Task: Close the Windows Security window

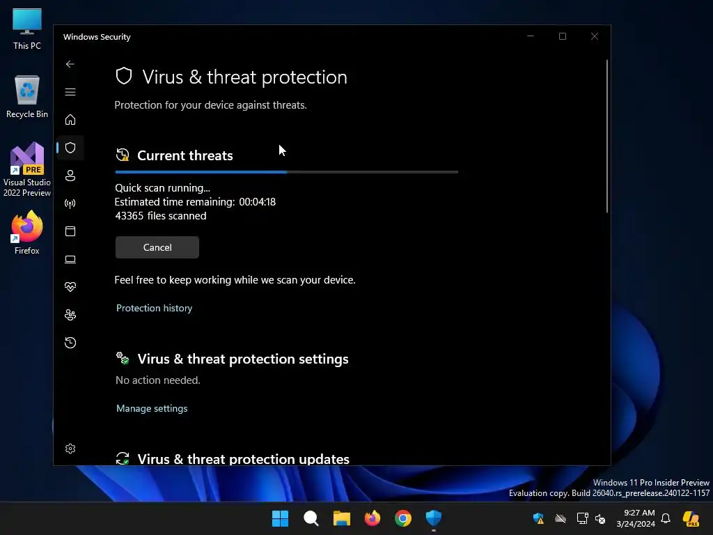Action: click(x=595, y=36)
